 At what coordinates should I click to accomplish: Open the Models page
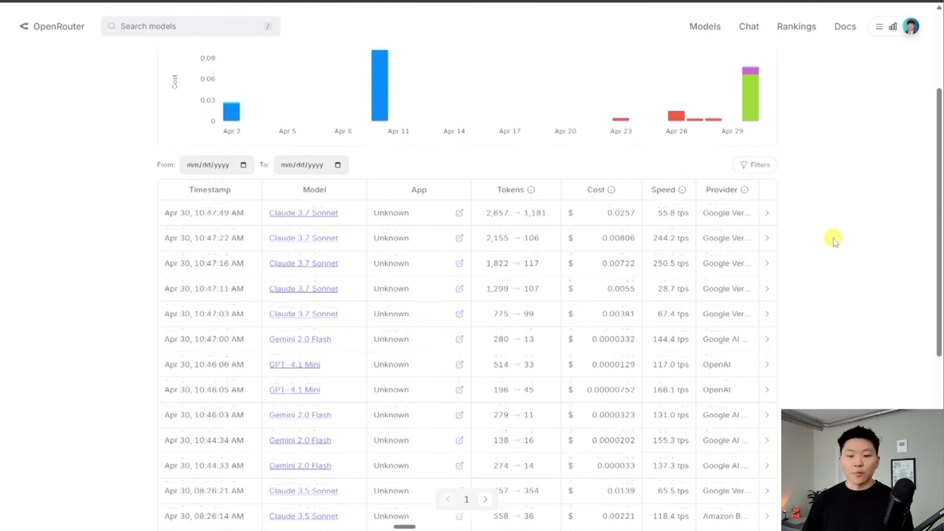point(704,26)
